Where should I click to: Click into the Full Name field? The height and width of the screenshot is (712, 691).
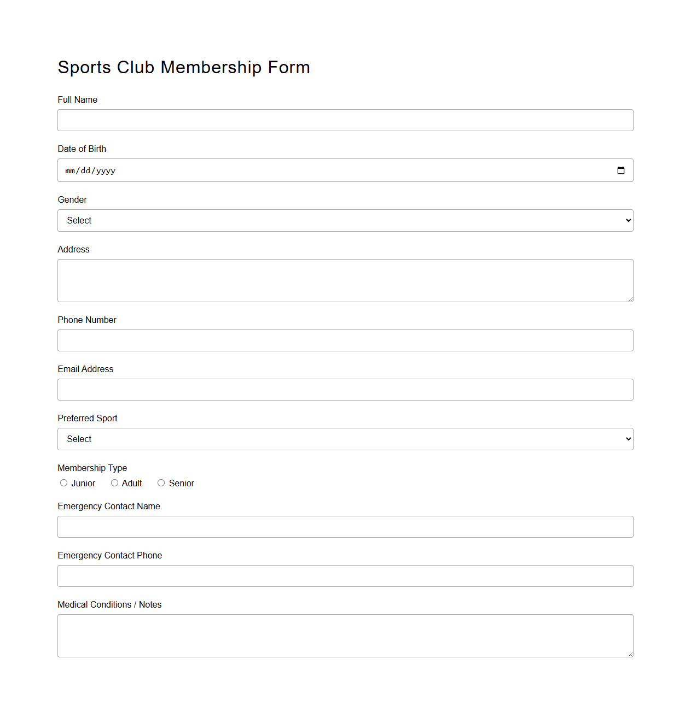point(345,120)
